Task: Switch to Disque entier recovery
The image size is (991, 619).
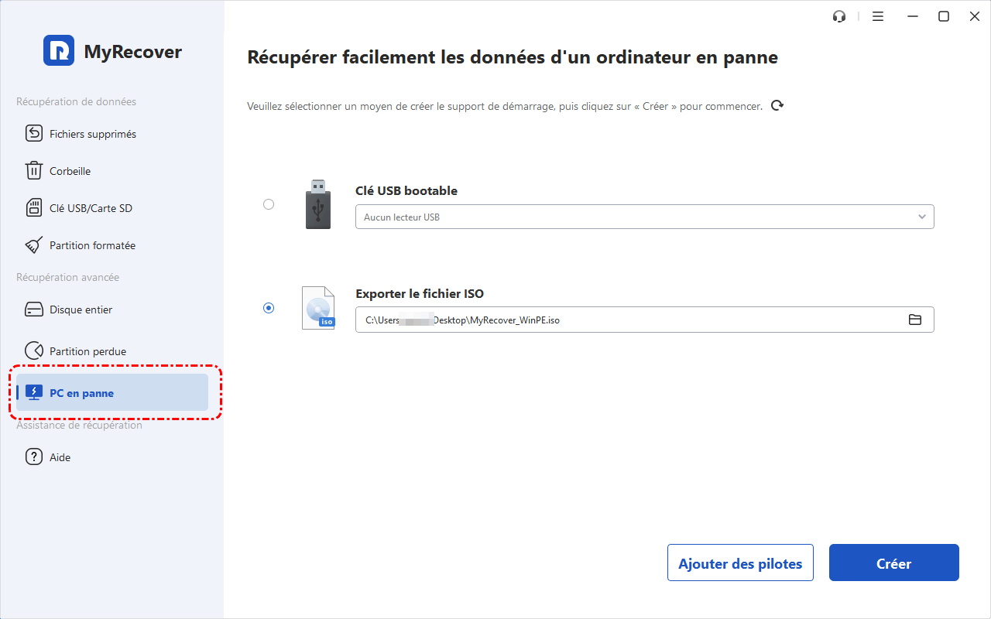Action: (x=81, y=309)
